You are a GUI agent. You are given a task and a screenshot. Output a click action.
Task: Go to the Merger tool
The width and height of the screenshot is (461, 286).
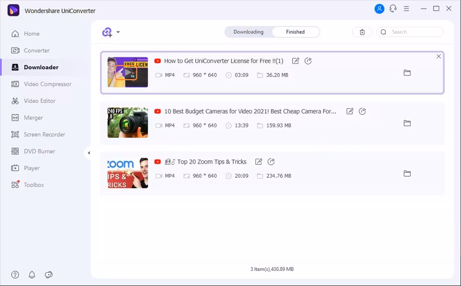(27, 118)
